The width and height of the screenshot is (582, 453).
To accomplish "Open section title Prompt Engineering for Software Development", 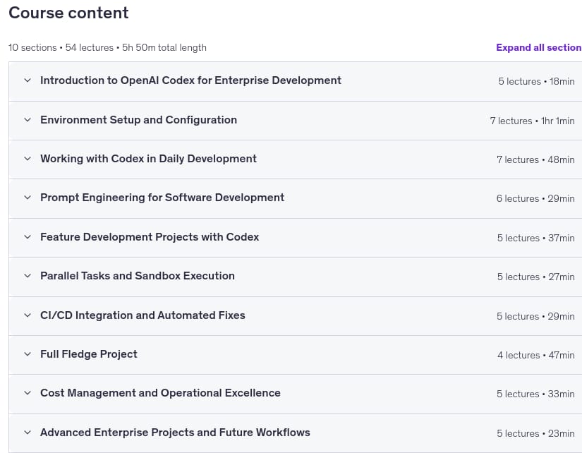I will [162, 197].
